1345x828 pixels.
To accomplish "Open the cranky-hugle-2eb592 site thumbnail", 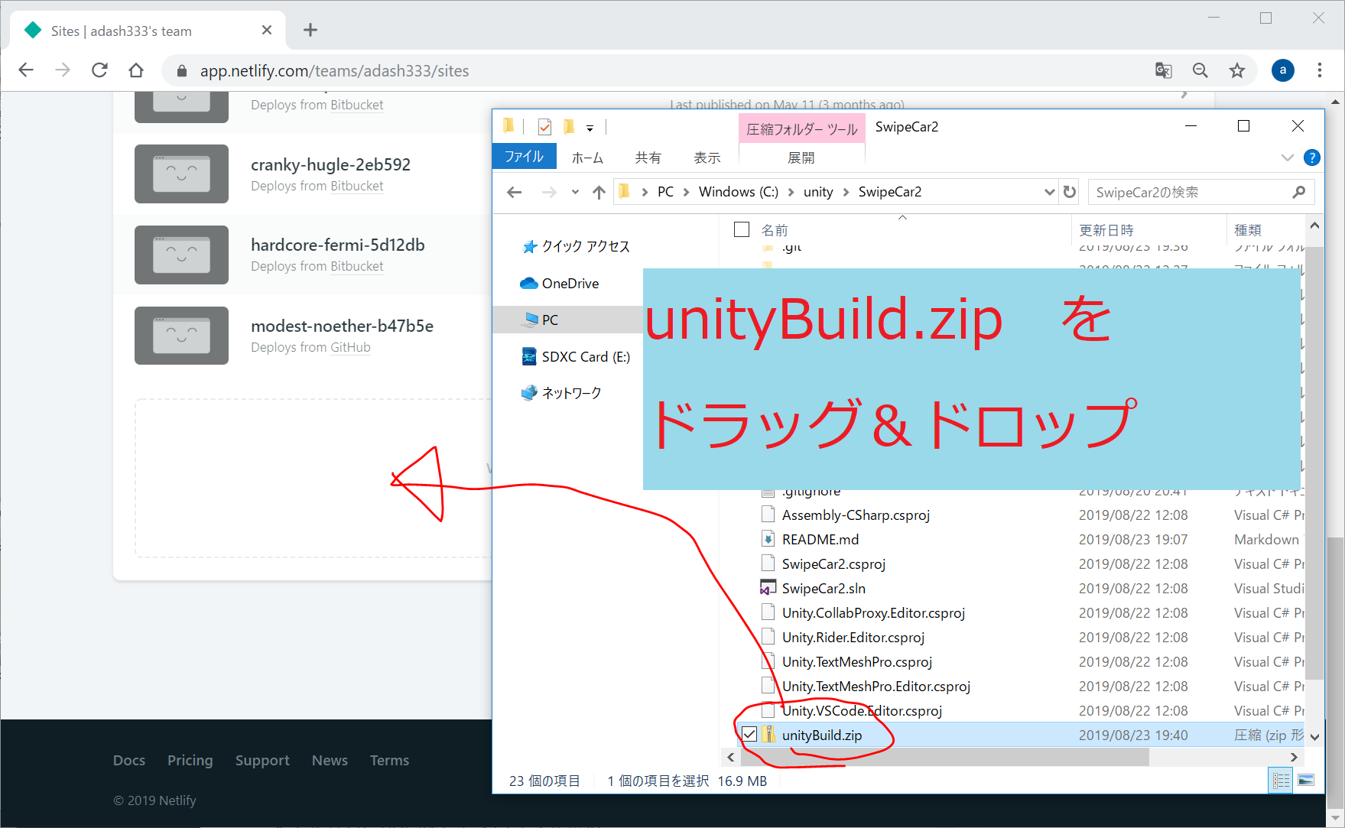I will click(181, 174).
